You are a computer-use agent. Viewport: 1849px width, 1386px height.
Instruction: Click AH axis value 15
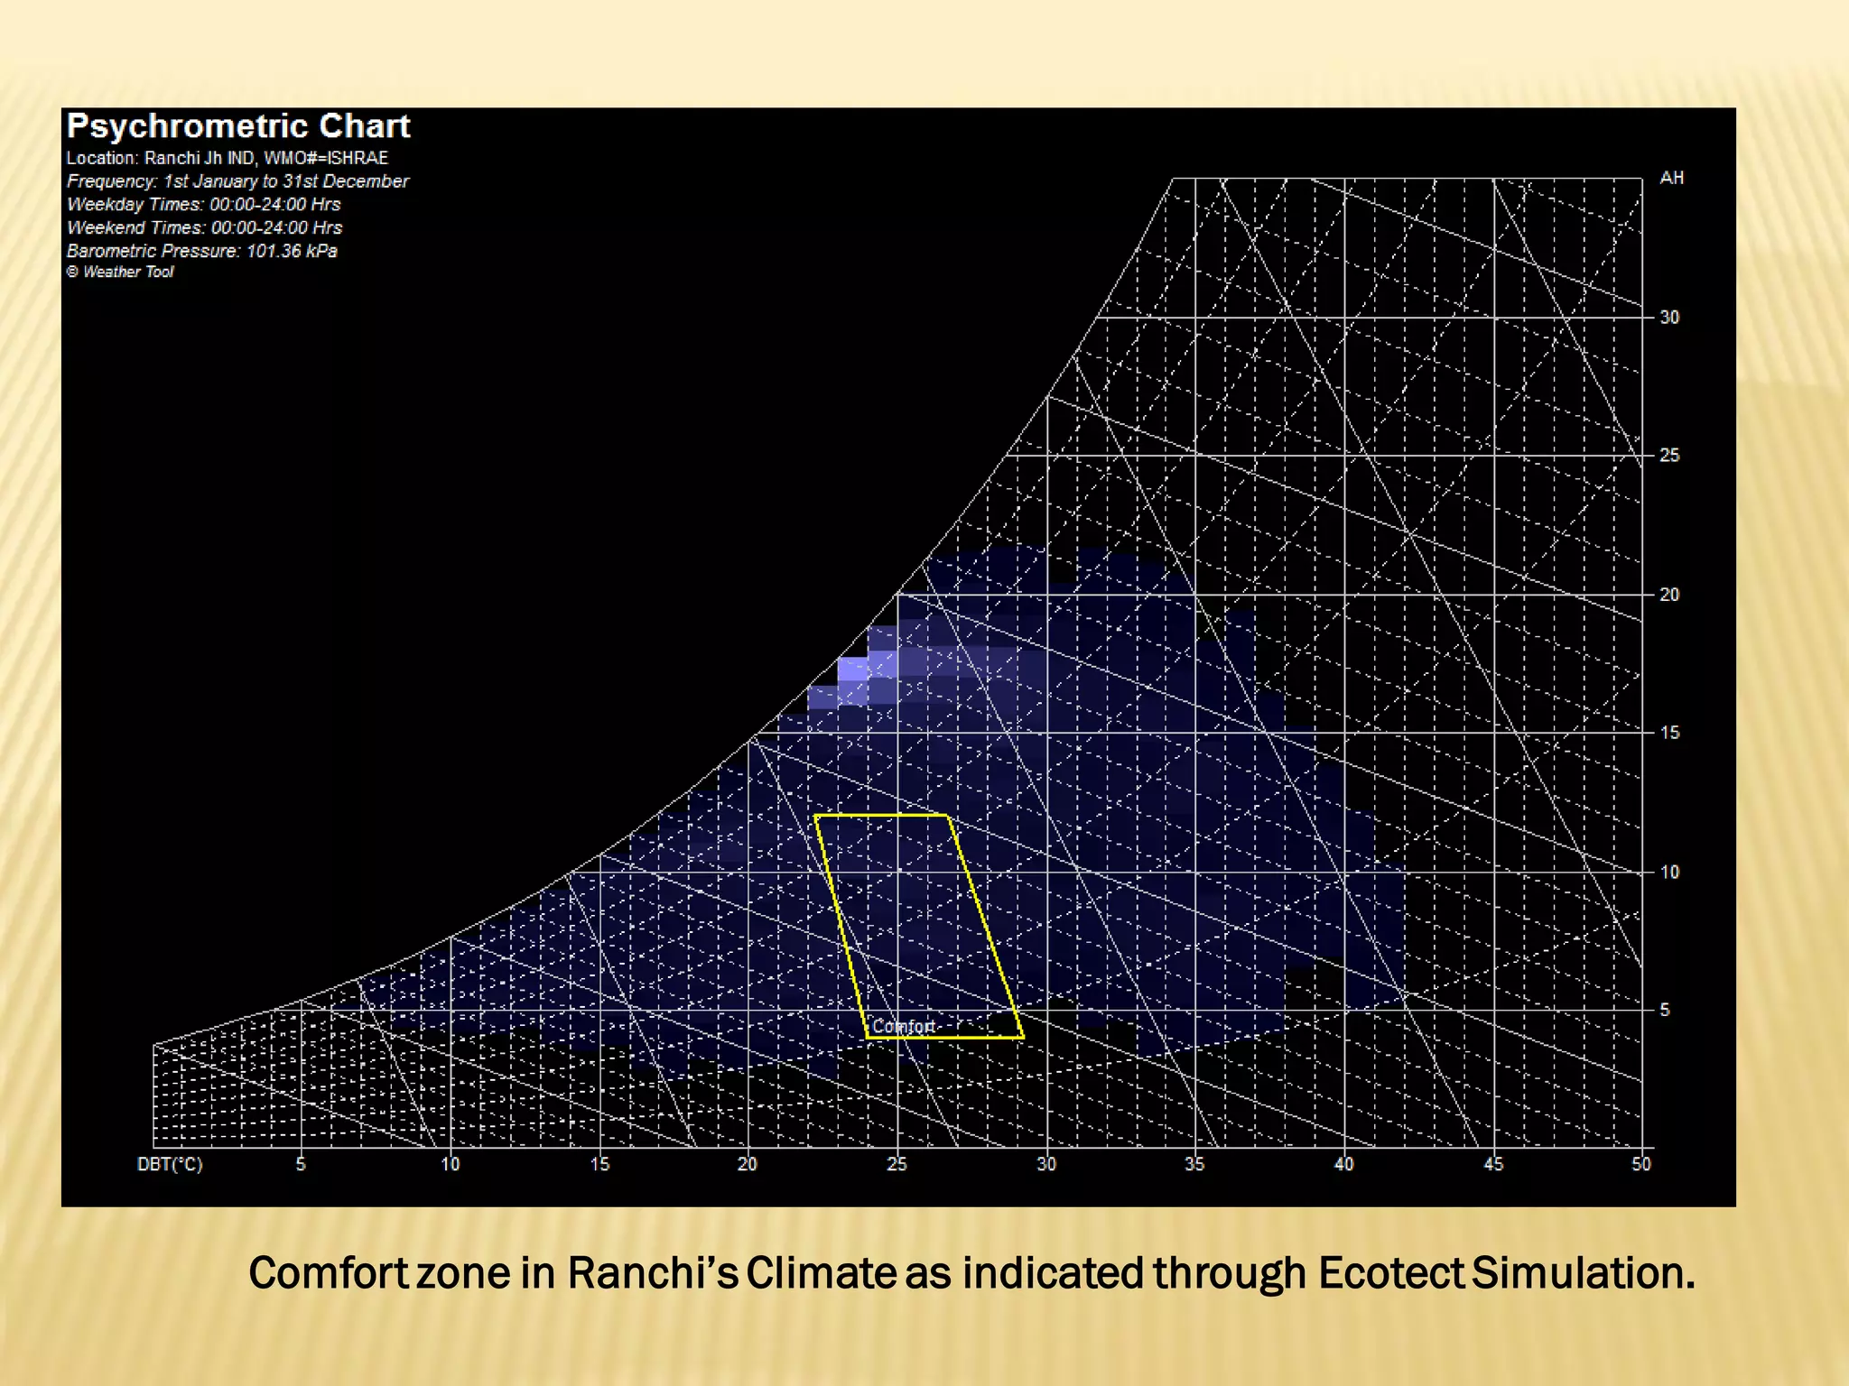tap(1669, 733)
